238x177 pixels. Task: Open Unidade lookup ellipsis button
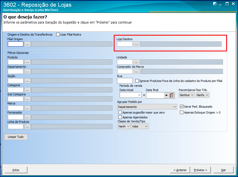click(x=137, y=62)
